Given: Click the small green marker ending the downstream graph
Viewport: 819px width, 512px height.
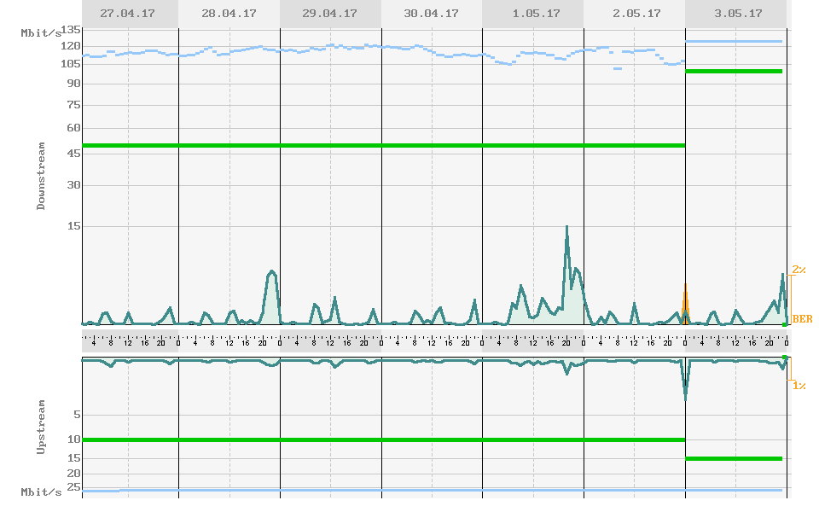Looking at the screenshot, I should (785, 325).
